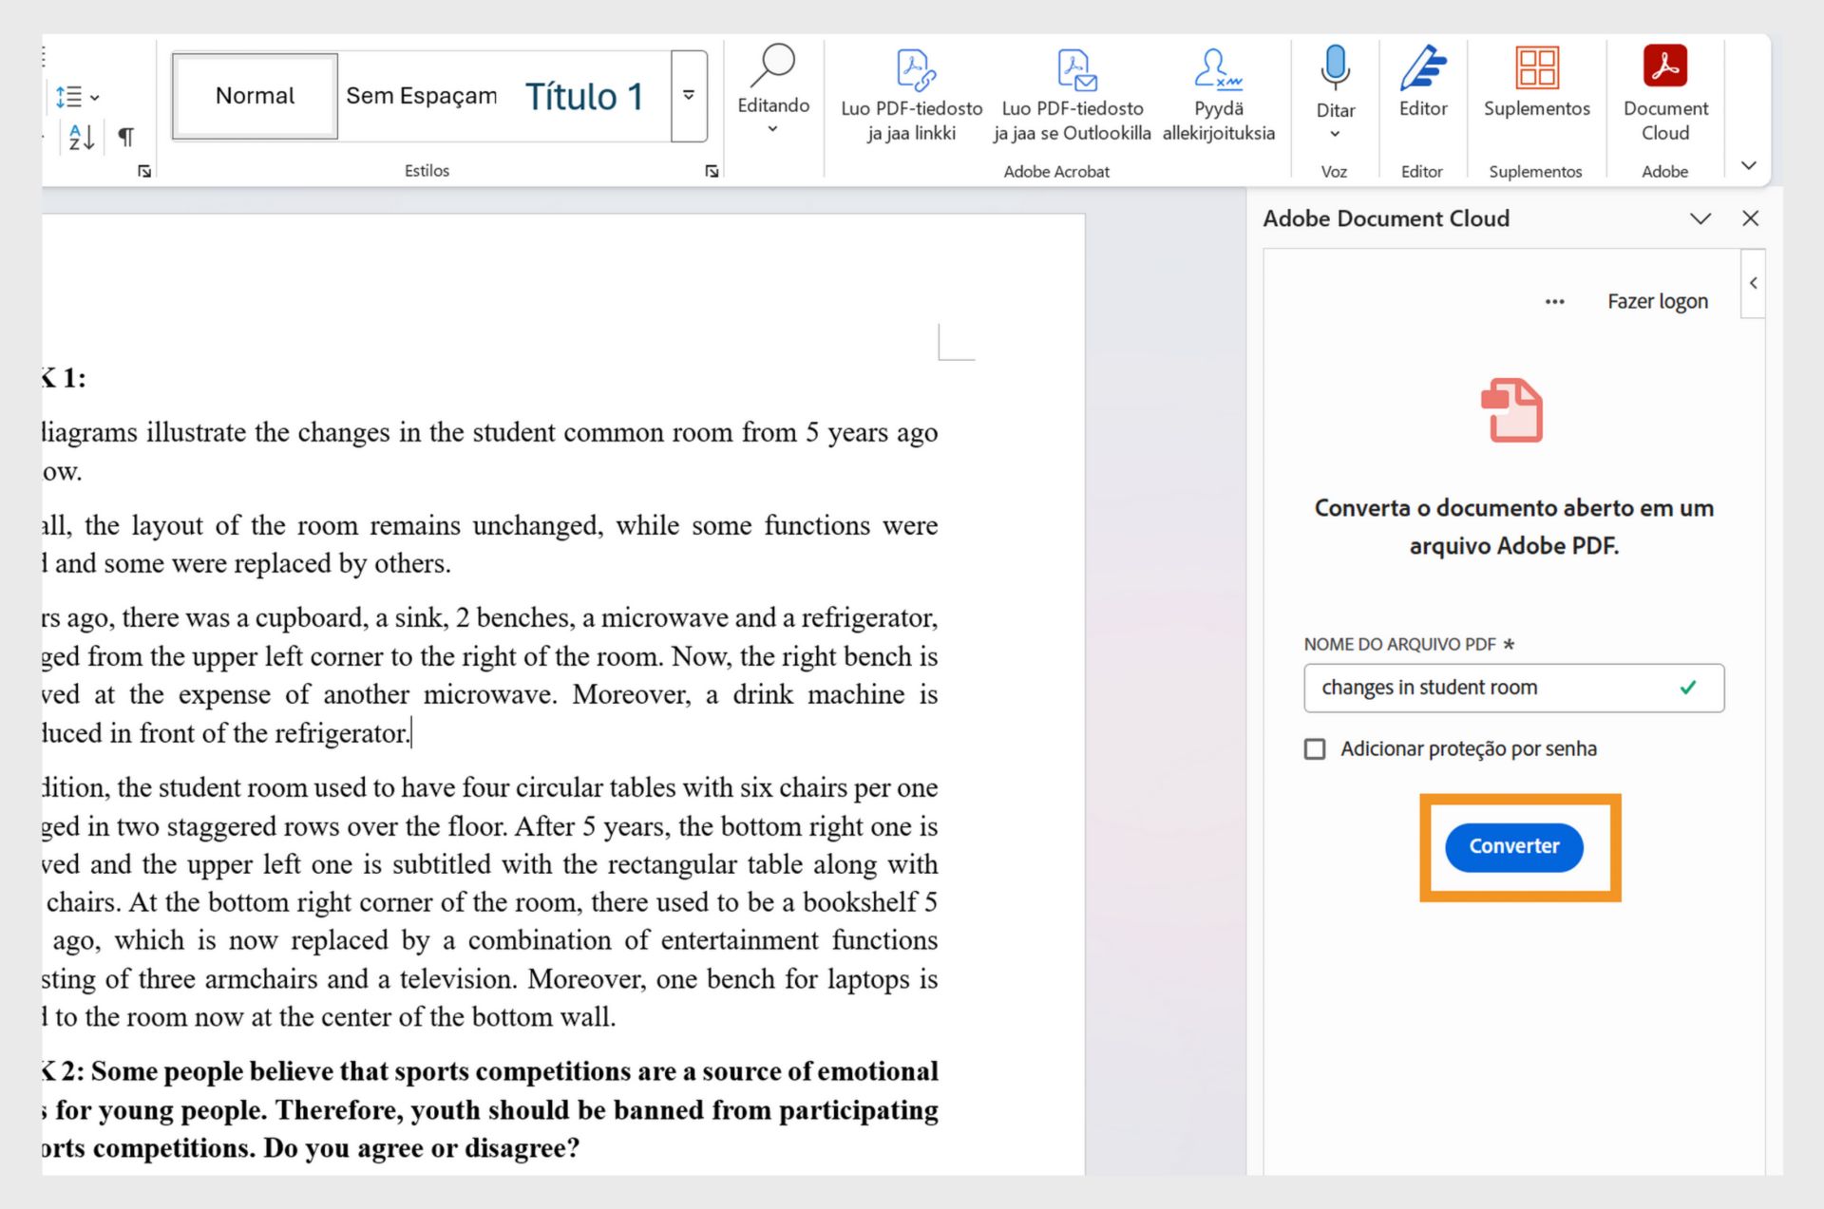Open Adobe Document Cloud from ribbon
Viewport: 1824px width, 1209px height.
click(1665, 93)
